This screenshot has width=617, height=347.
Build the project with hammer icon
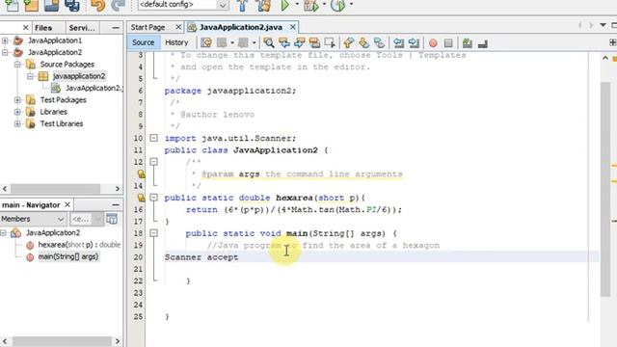pos(242,5)
